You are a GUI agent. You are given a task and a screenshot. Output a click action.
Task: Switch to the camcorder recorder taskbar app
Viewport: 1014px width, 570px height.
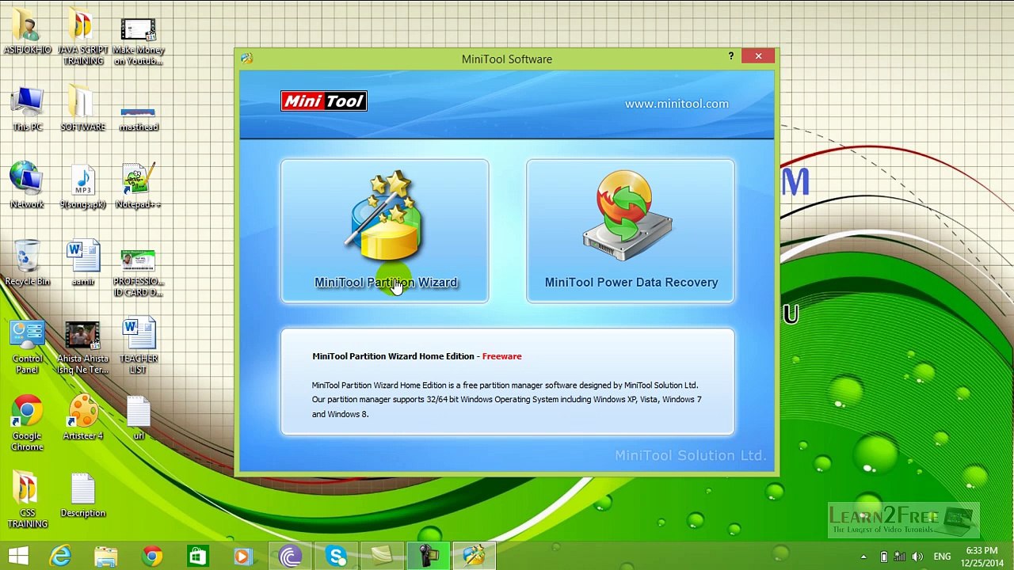tap(429, 556)
